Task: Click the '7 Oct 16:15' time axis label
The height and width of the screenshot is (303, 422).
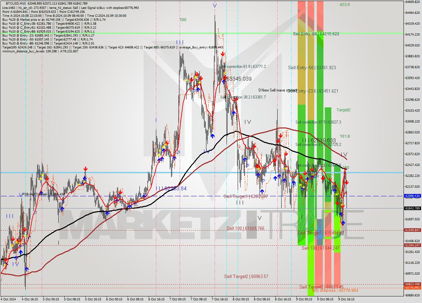Action: (x=220, y=299)
